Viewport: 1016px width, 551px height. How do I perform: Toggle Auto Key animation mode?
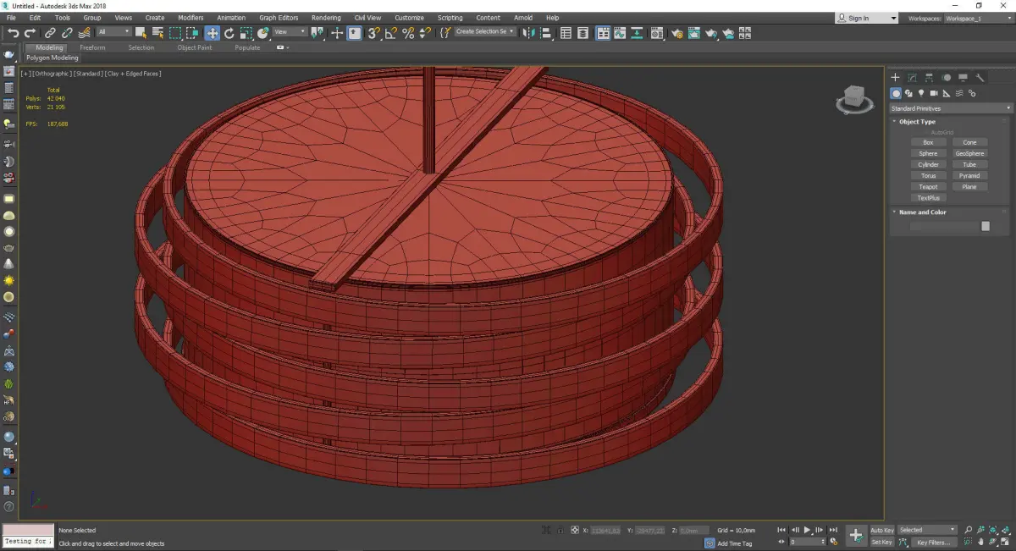tap(881, 530)
